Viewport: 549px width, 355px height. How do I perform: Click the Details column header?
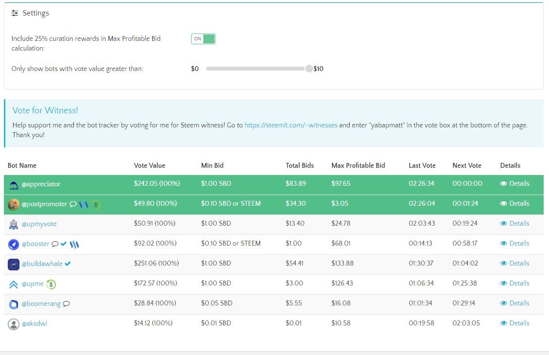510,166
